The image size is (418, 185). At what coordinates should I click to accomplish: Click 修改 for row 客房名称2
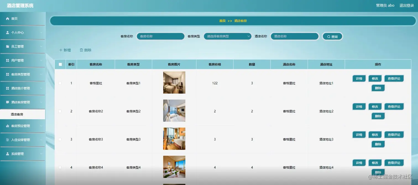[x=375, y=107]
